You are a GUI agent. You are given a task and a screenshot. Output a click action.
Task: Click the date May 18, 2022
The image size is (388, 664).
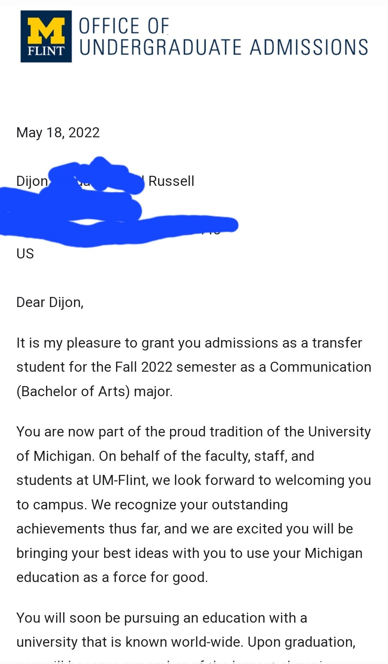58,133
